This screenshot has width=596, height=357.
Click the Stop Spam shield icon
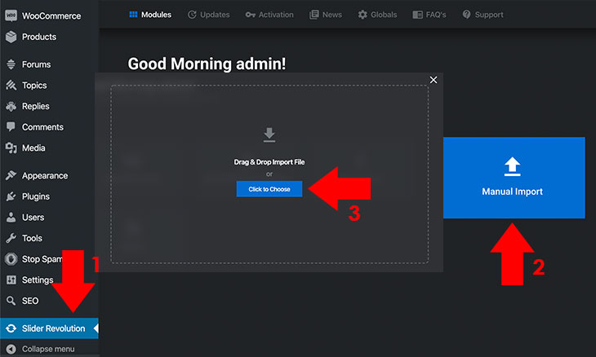pyautogui.click(x=11, y=258)
